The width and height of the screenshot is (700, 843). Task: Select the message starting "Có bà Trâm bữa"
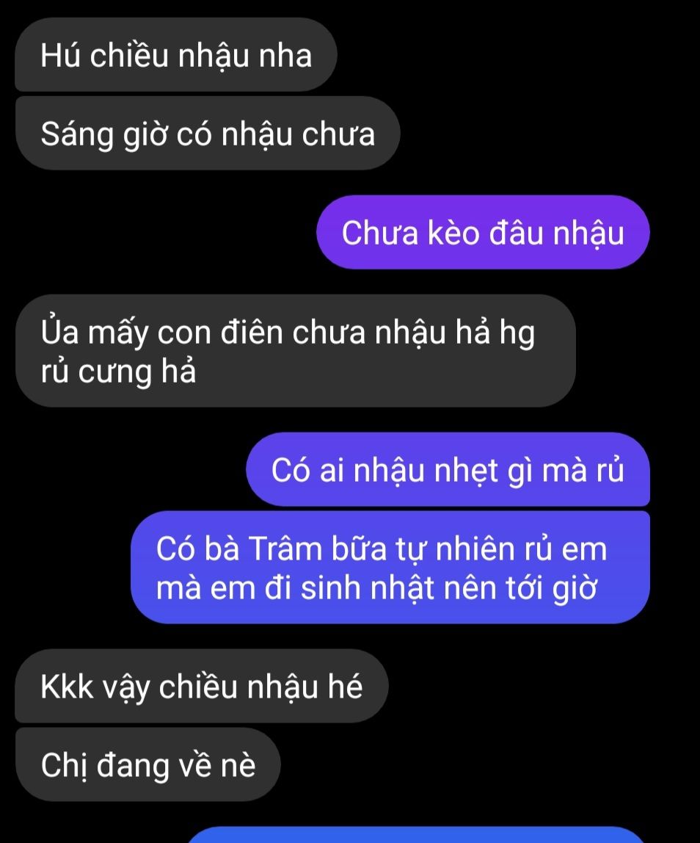pos(390,568)
